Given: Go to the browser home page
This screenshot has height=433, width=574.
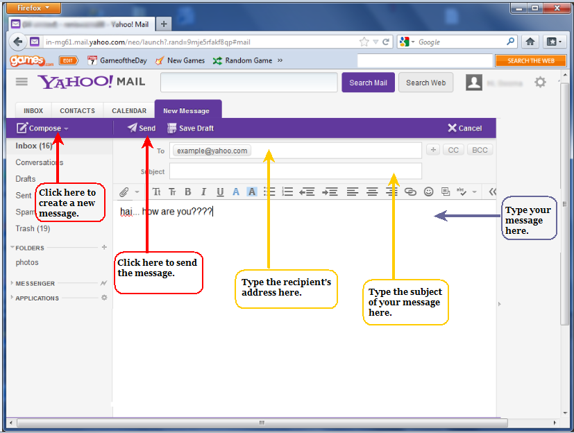Looking at the screenshot, I should point(530,42).
